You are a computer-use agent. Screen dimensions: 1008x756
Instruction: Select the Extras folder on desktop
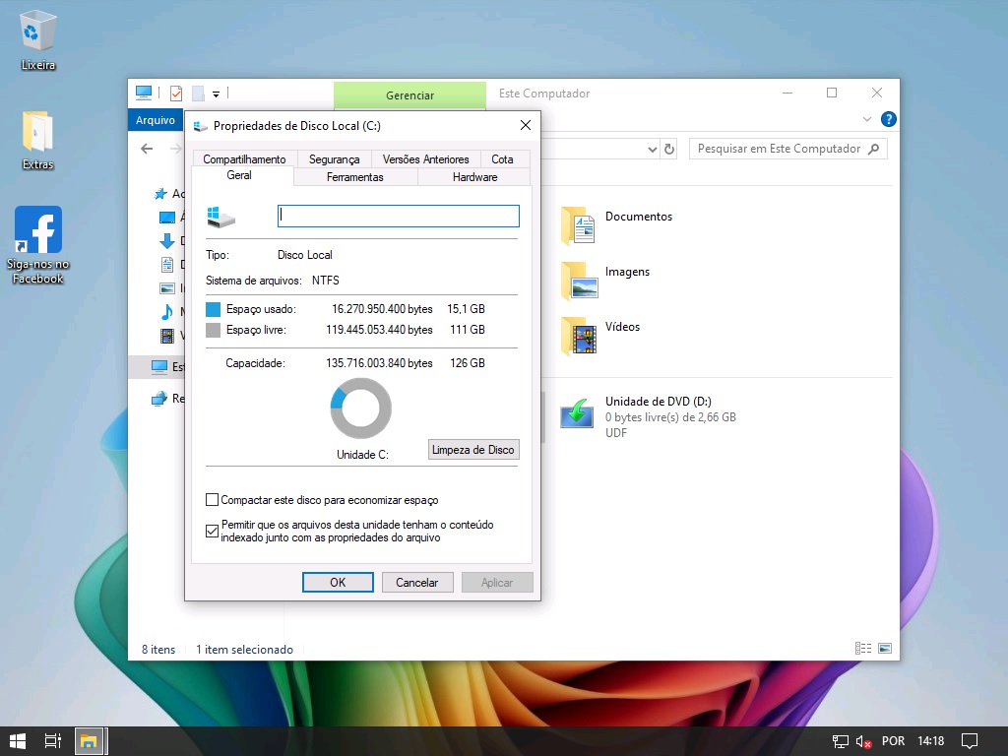click(x=38, y=140)
